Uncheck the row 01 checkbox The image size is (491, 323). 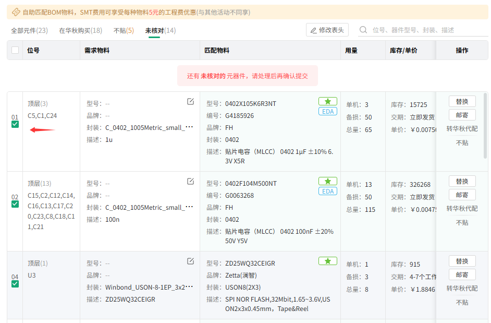tap(15, 124)
